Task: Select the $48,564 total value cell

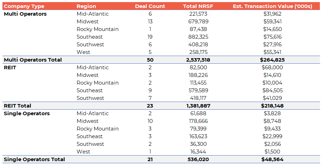Action: (x=272, y=159)
